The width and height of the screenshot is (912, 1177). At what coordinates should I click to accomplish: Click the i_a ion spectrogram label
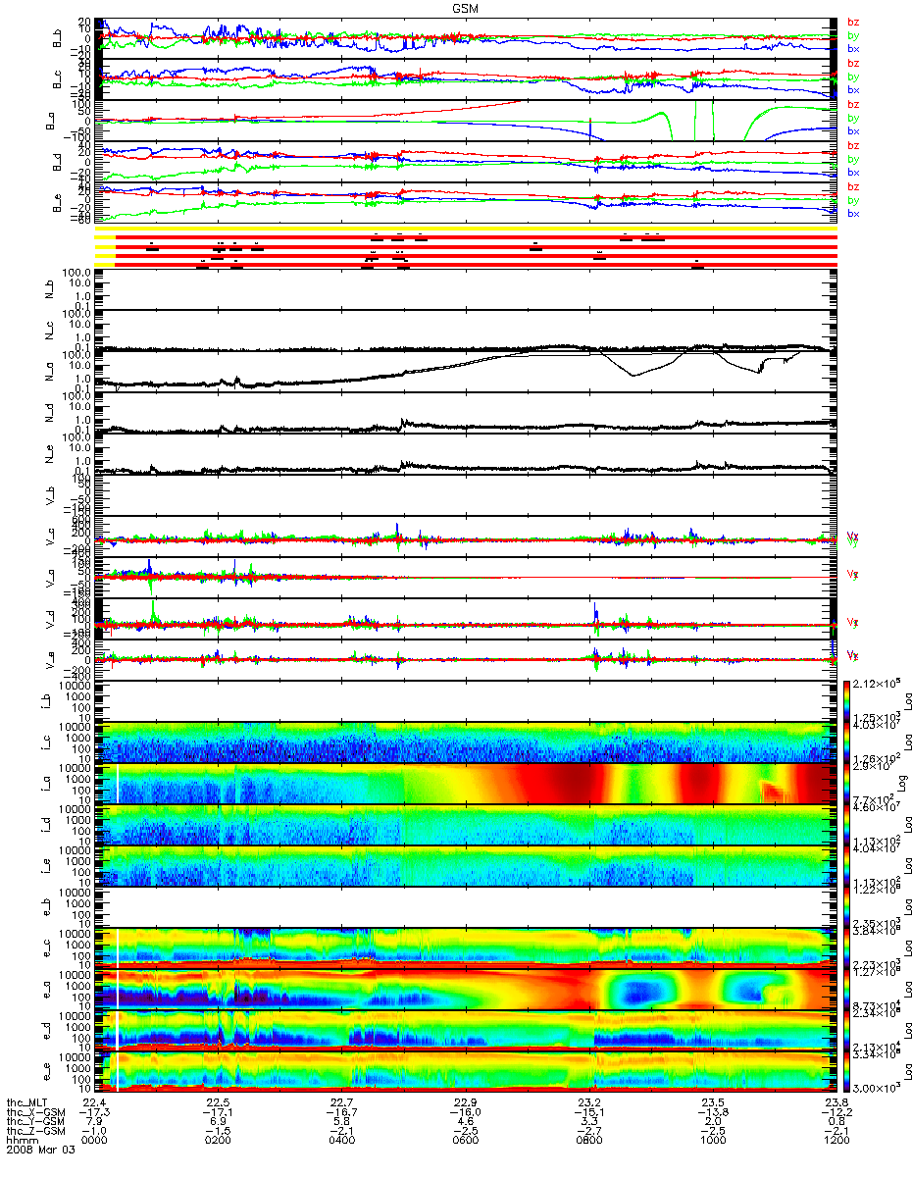(x=45, y=783)
